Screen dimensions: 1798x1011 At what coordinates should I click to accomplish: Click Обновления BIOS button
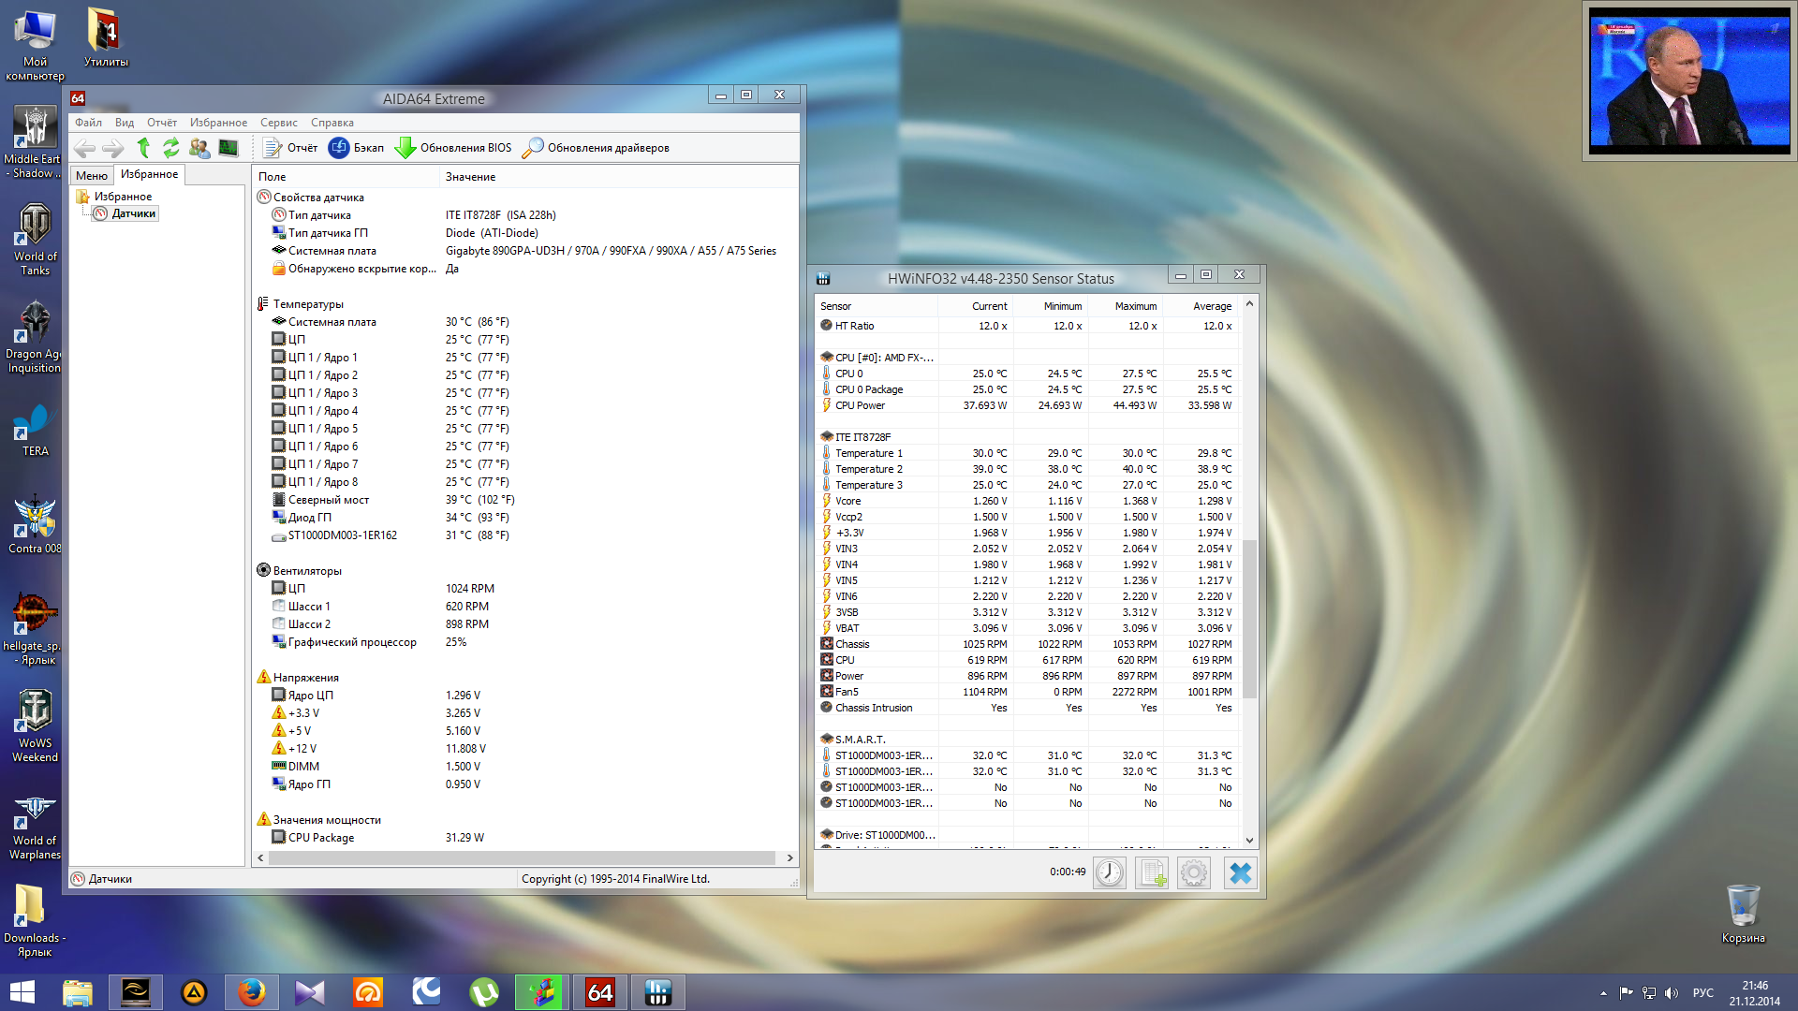coord(454,148)
